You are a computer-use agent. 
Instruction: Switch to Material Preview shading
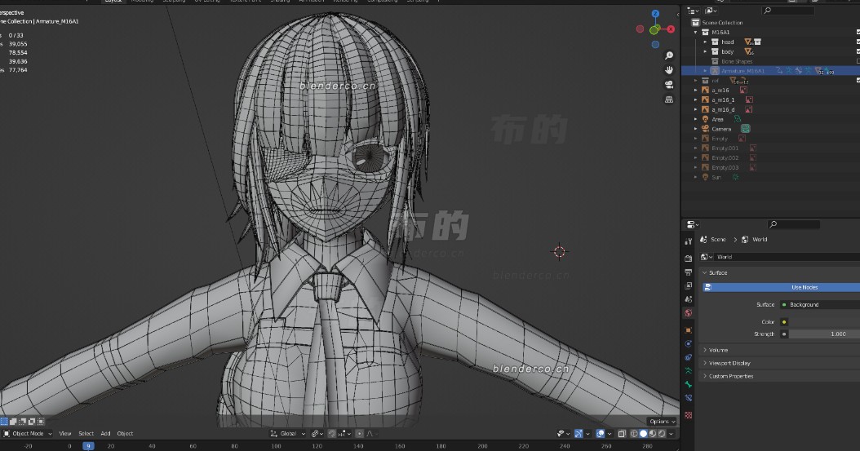(x=653, y=433)
